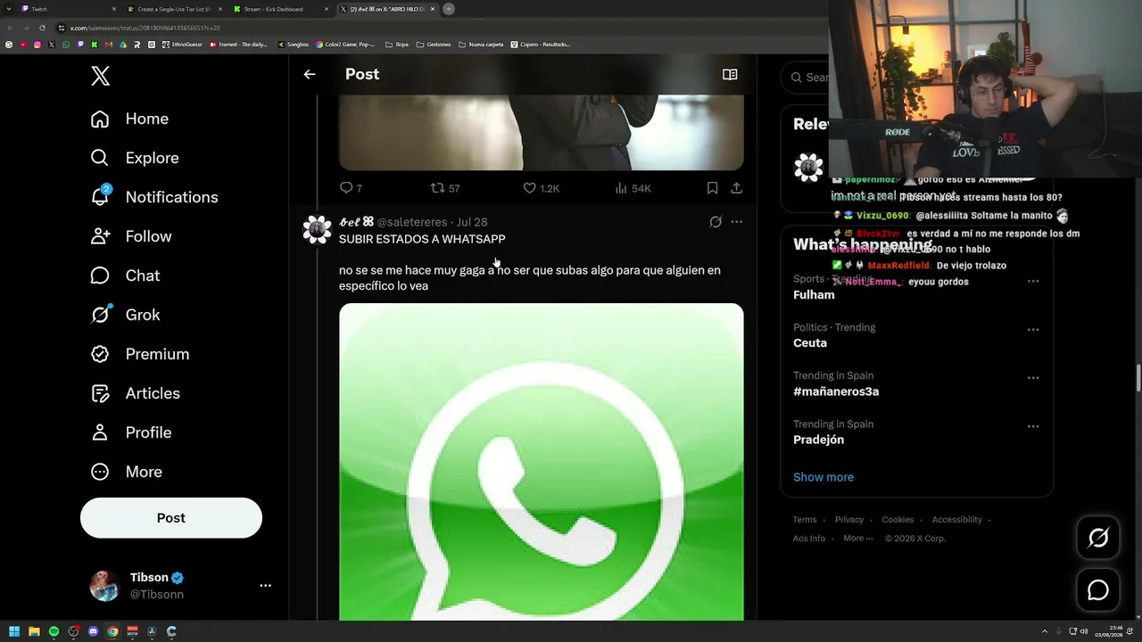Open the Gestiones bookmarks folder
The width and height of the screenshot is (1142, 642).
tap(434, 45)
